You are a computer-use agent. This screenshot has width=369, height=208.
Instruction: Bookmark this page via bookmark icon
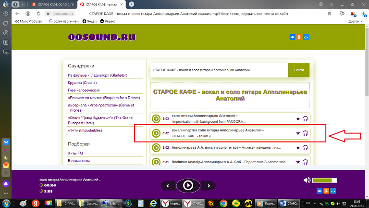tap(329, 13)
